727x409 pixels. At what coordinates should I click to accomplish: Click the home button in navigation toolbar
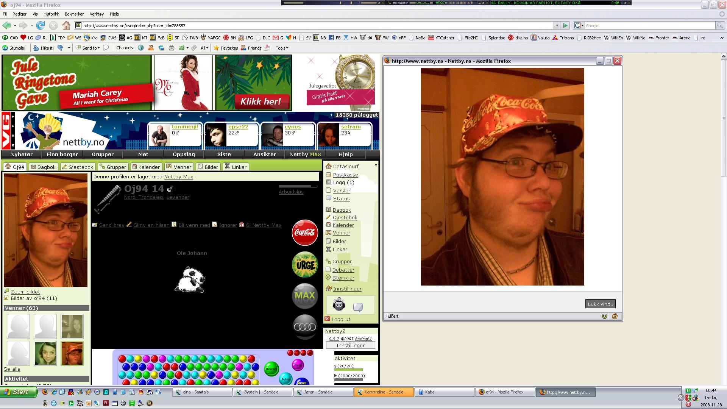coord(66,25)
